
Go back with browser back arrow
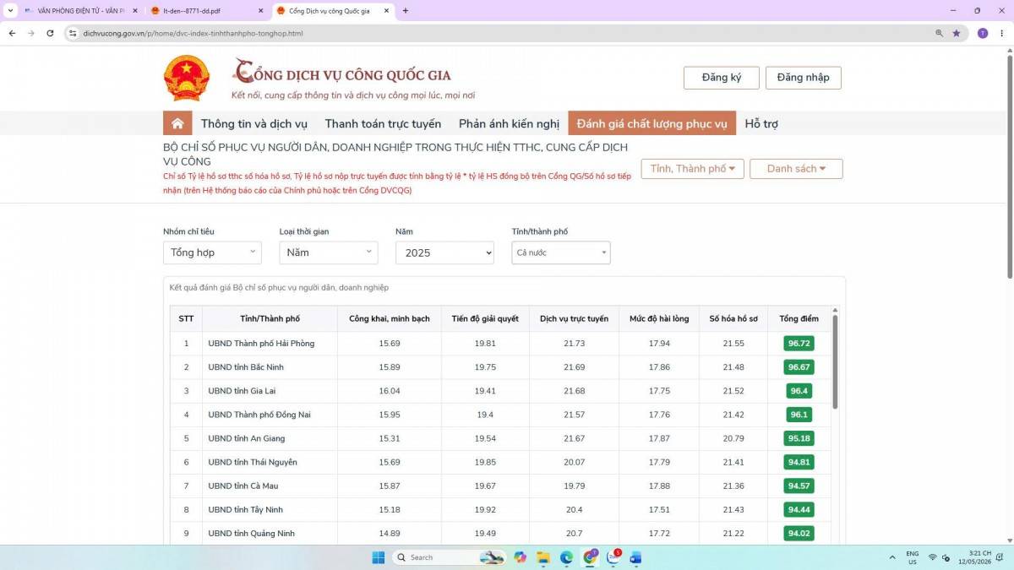point(12,33)
